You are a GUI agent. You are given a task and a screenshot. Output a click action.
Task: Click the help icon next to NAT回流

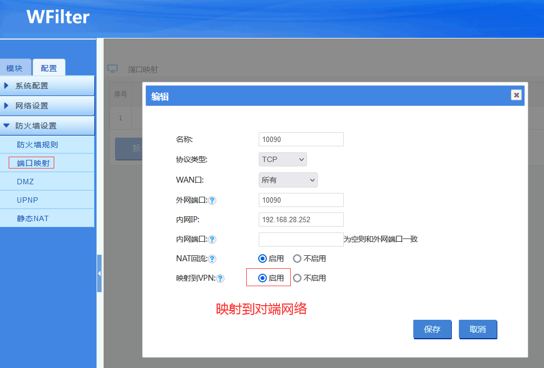tap(212, 259)
